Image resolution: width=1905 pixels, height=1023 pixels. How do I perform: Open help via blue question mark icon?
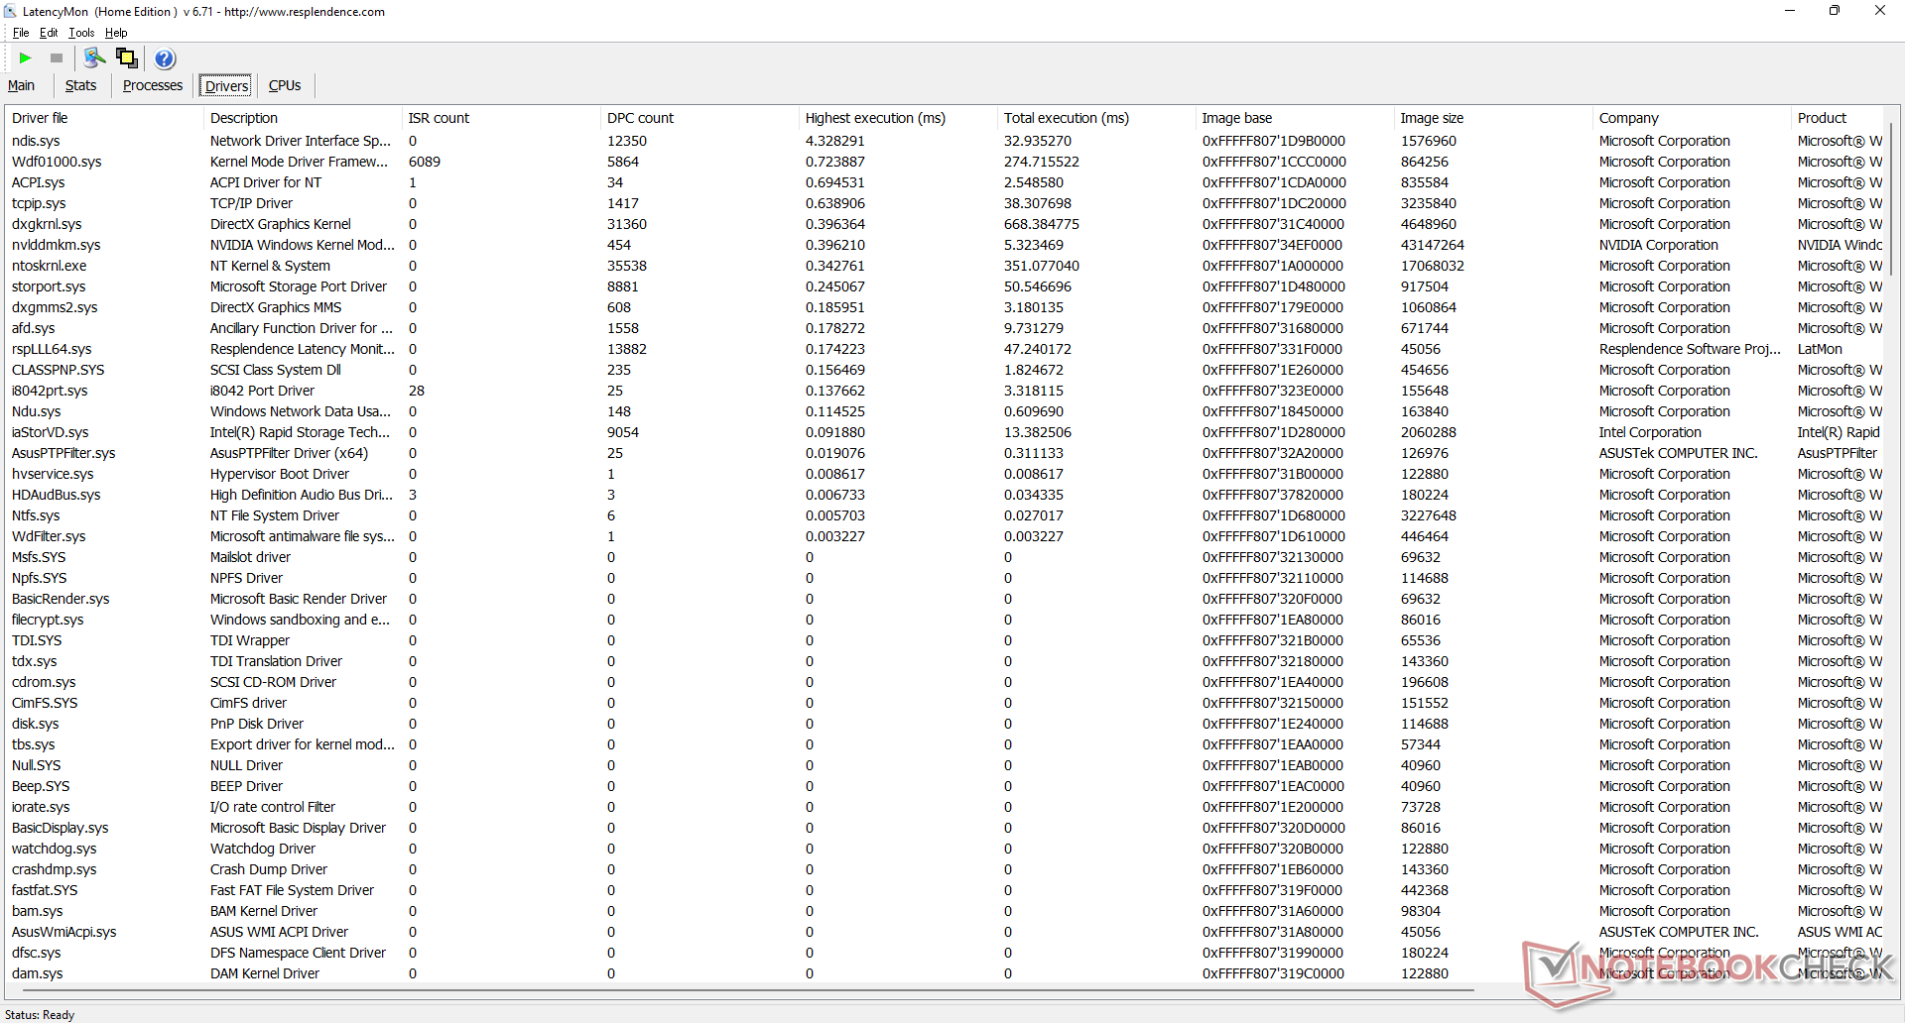tap(166, 58)
